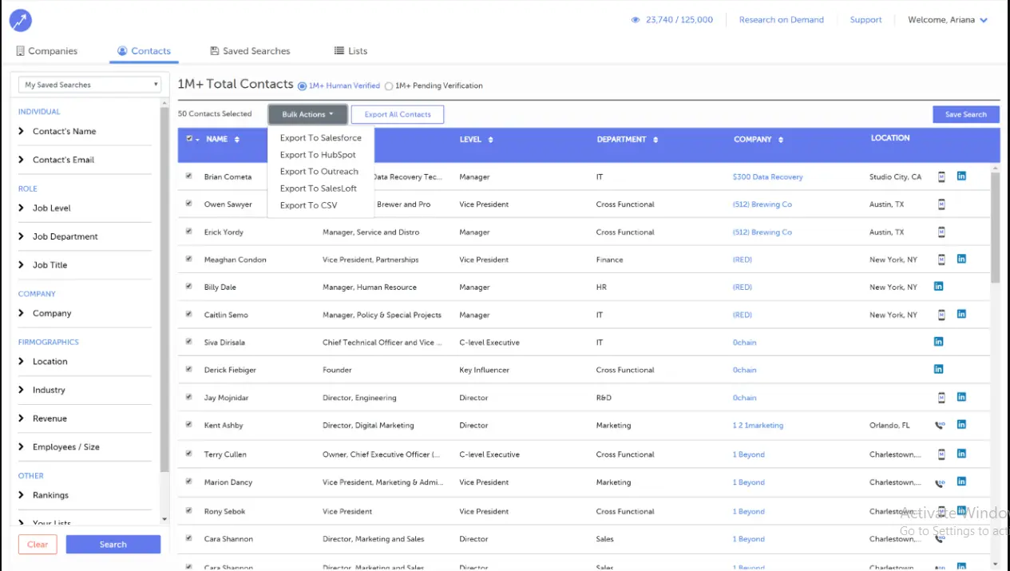Open Derick Fiebiger's LinkedIn icon
The height and width of the screenshot is (571, 1010).
click(938, 369)
